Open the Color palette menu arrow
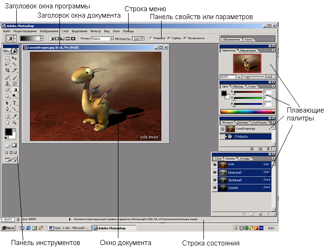The width and height of the screenshot is (326, 252). (x=273, y=86)
